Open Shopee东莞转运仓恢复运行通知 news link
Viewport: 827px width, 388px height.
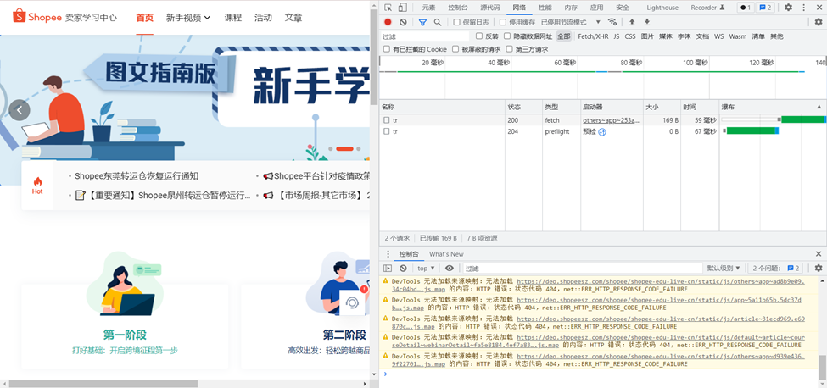137,176
